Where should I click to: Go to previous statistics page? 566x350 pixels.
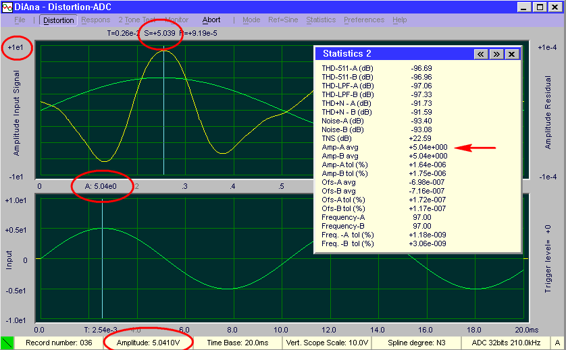tap(480, 54)
